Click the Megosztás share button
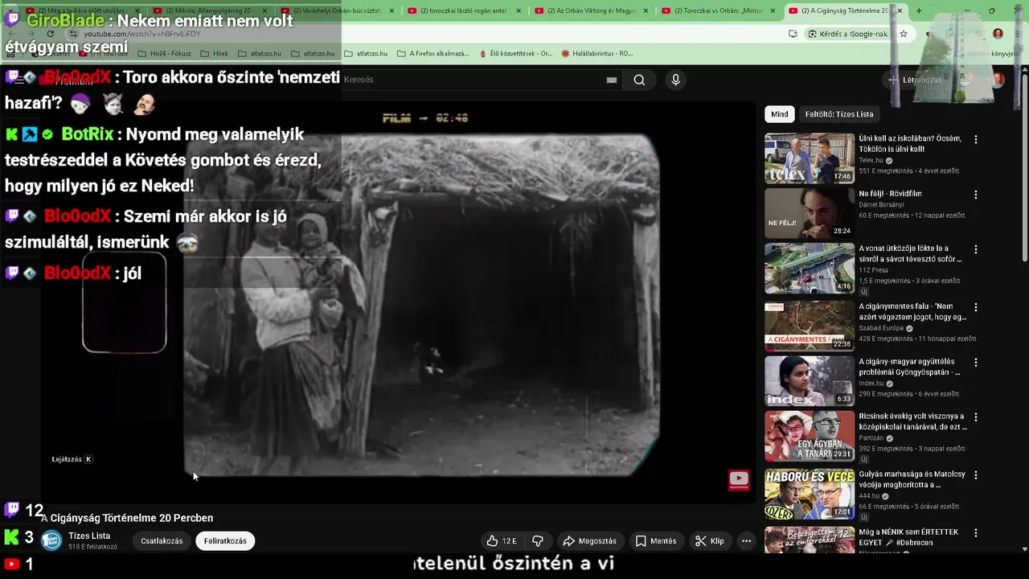The image size is (1029, 579). 590,541
